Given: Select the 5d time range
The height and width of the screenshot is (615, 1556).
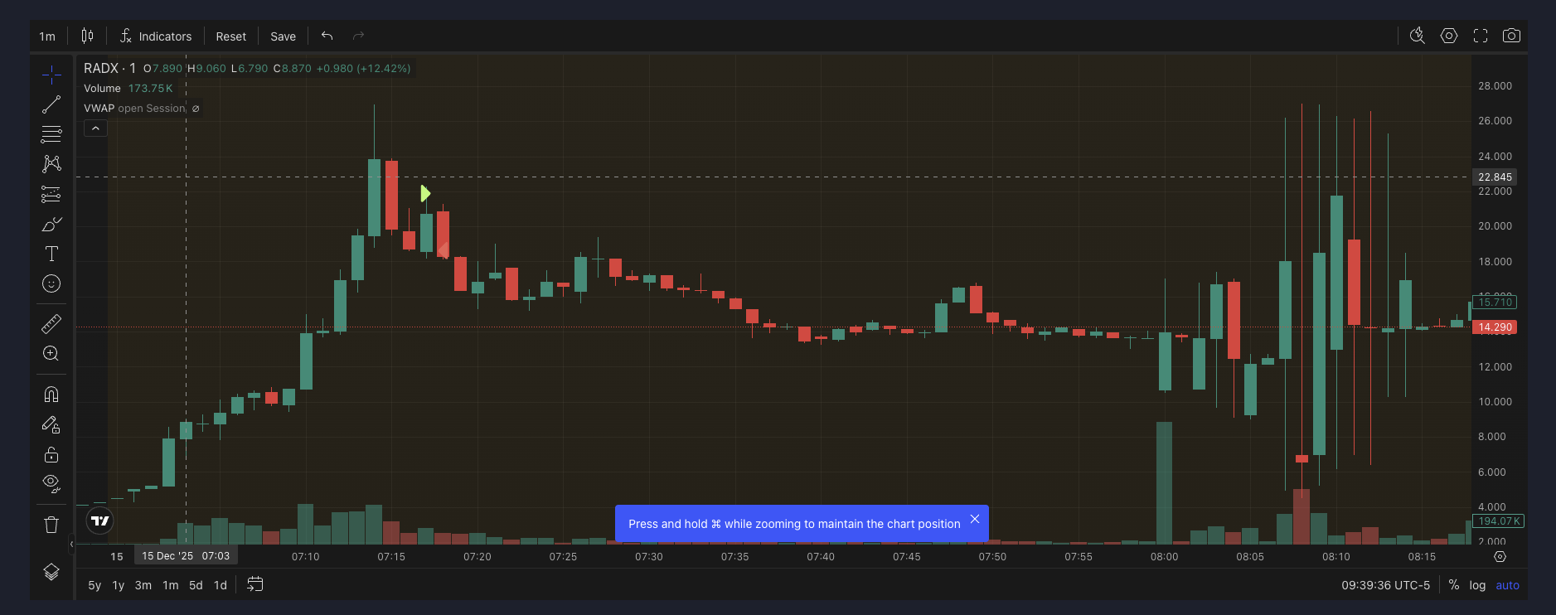Looking at the screenshot, I should coord(196,585).
